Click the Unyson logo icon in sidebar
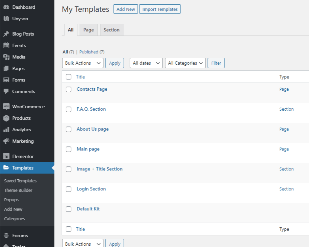Screen dimensions: 309x247 pyautogui.click(x=6, y=19)
